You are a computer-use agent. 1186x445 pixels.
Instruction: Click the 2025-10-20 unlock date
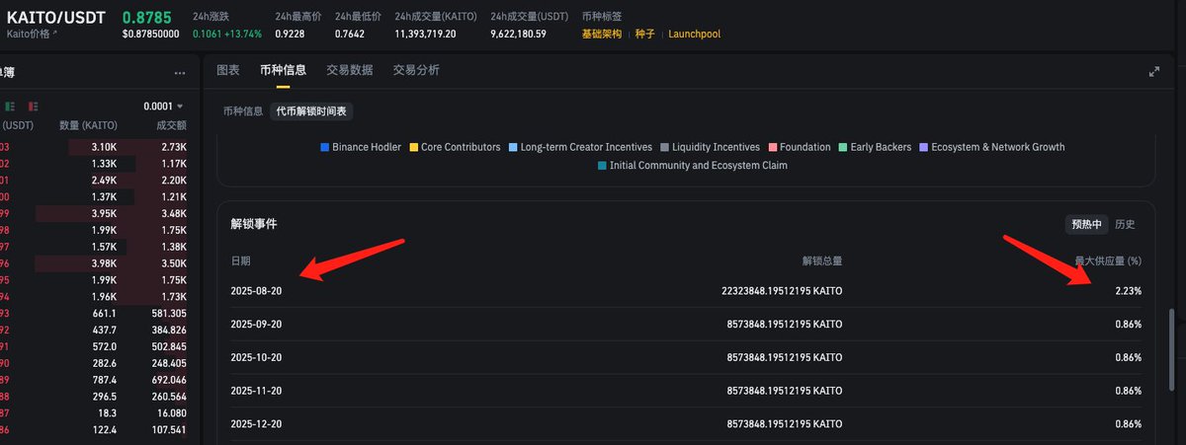point(257,357)
